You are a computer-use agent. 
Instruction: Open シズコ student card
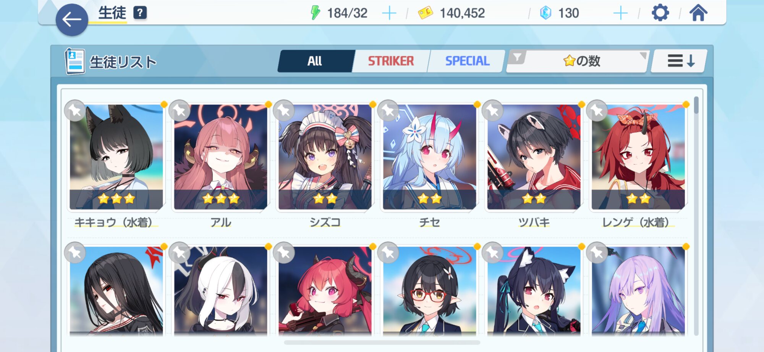click(325, 157)
